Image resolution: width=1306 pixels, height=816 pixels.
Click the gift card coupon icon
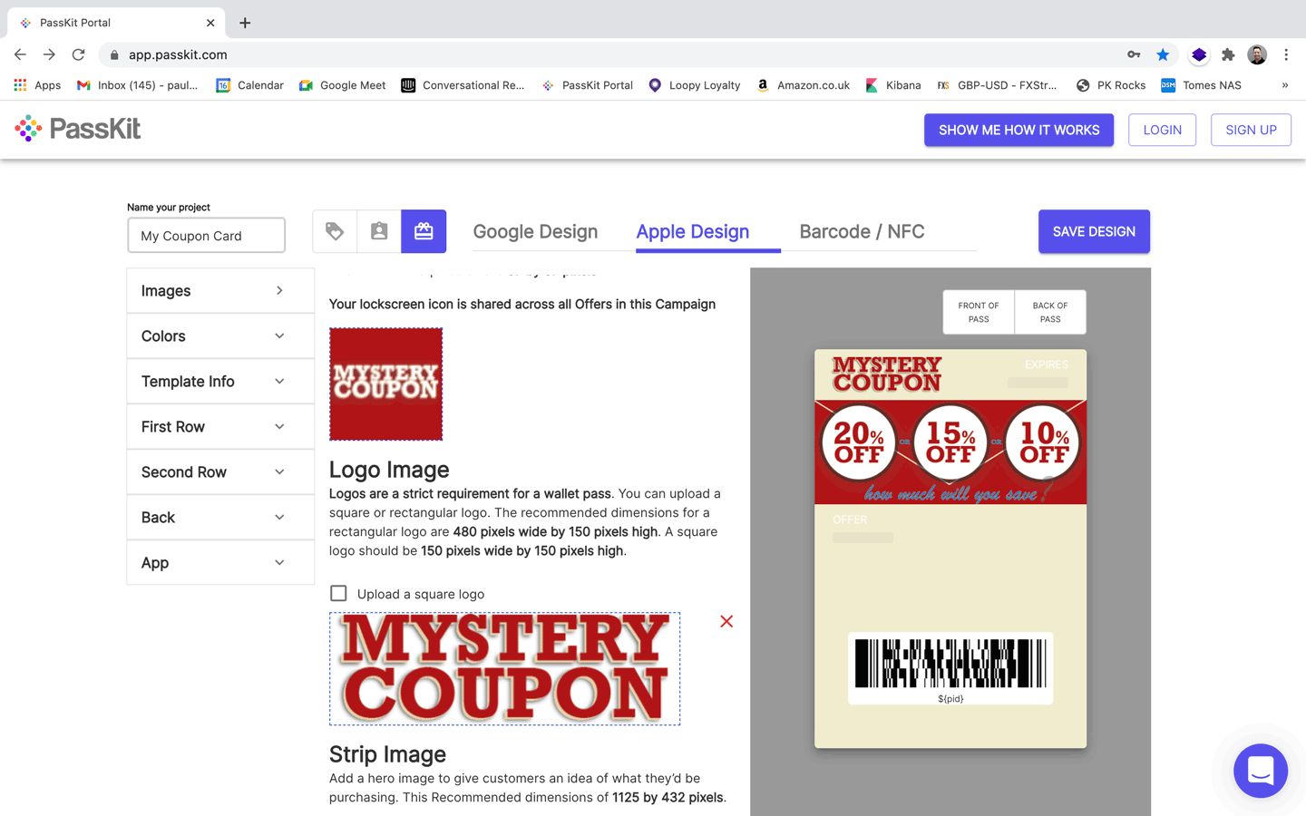(x=424, y=231)
